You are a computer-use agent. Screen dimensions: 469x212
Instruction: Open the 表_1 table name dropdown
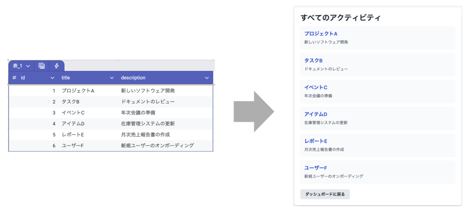click(21, 66)
